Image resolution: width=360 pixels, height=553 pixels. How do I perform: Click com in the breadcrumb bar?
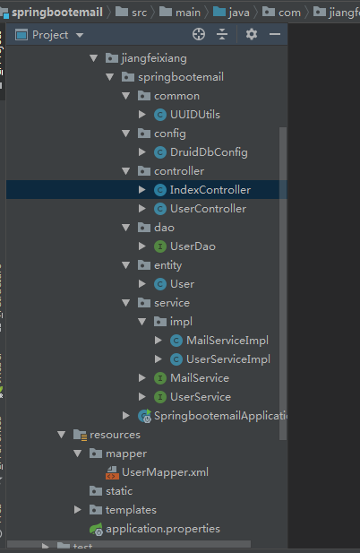click(x=289, y=13)
